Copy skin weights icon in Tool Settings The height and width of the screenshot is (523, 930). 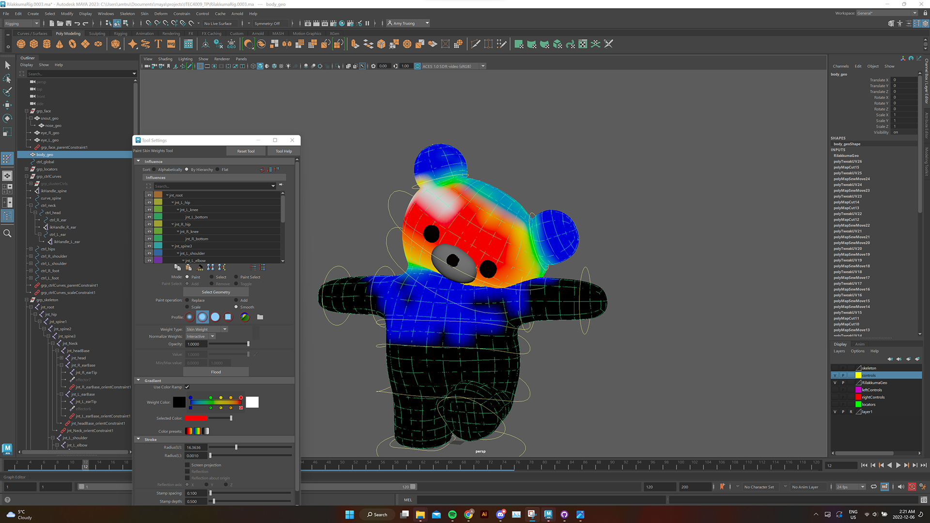pos(177,267)
